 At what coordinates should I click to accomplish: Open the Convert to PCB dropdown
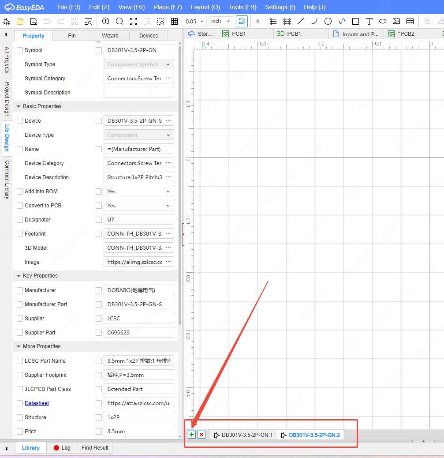138,206
